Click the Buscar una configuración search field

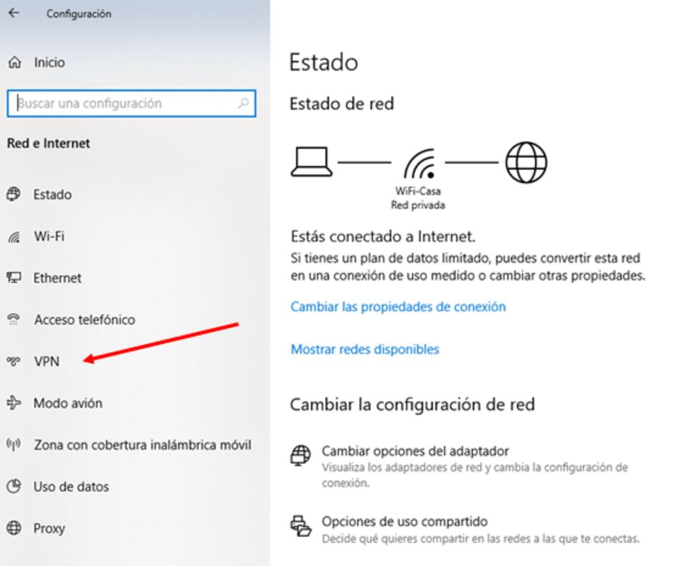131,104
